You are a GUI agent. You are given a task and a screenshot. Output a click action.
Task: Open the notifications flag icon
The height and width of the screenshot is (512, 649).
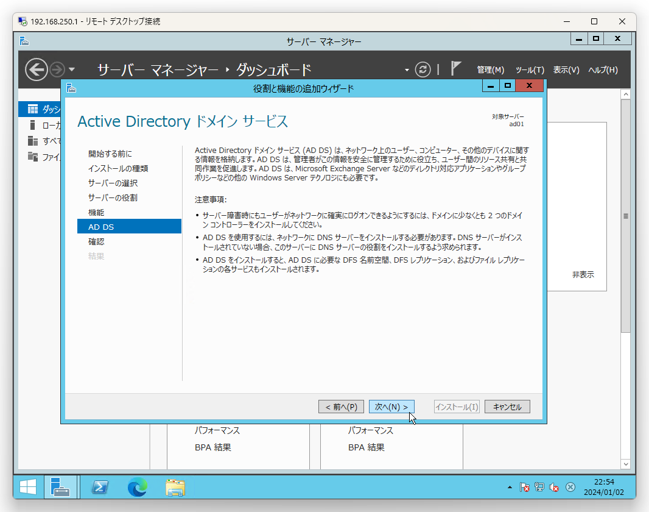click(x=455, y=68)
